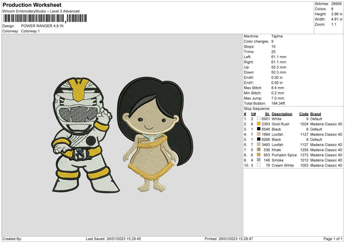
Task: Click the 'Last Saved: 26/01/2023 15:29:45' text
Action: 113,238
